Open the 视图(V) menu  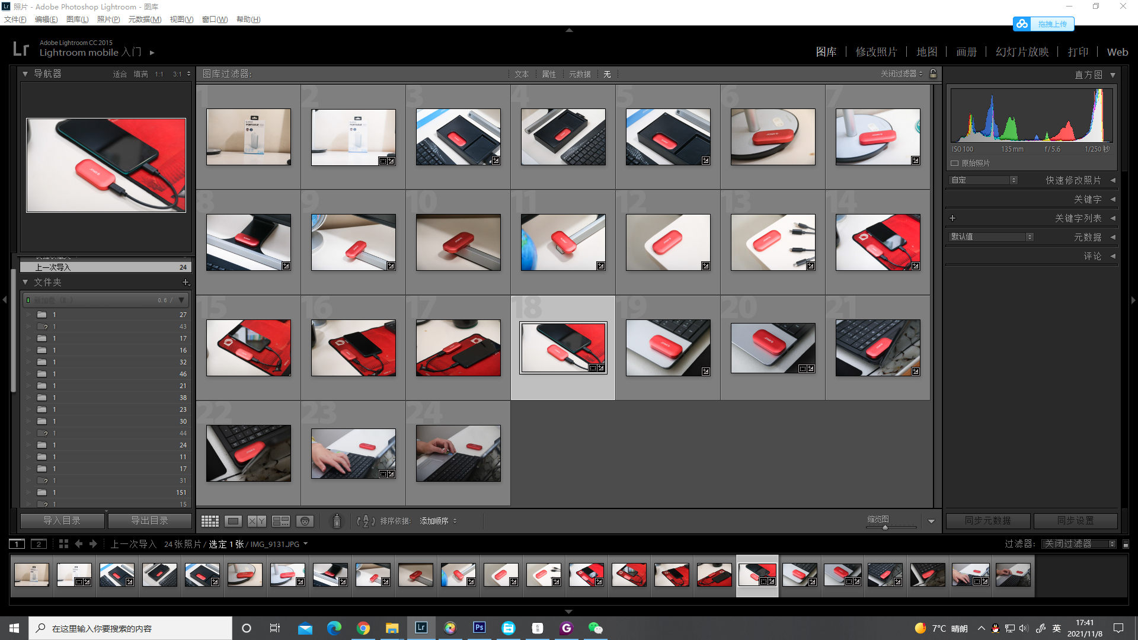[181, 20]
